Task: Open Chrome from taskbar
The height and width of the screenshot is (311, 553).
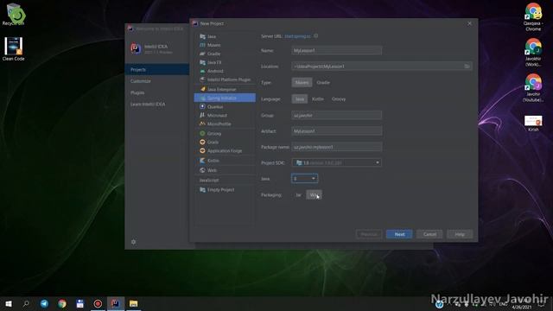Action: [62, 303]
